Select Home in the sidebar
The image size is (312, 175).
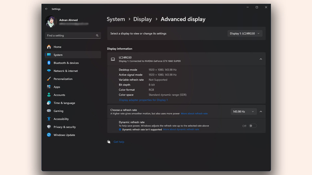57,47
